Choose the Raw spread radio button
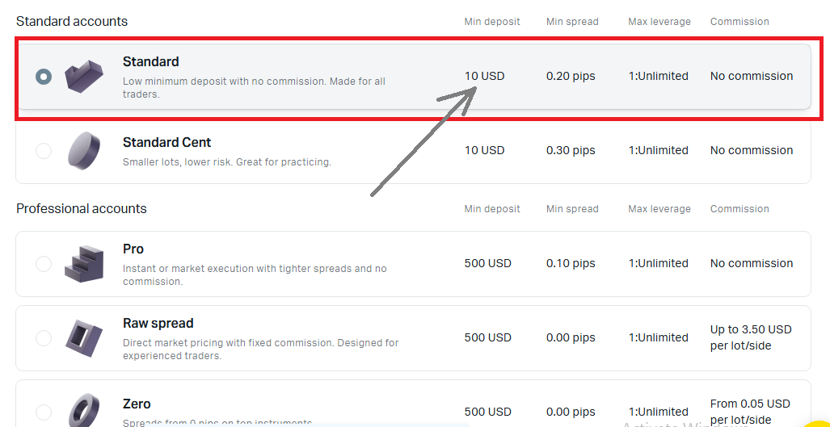 (x=44, y=338)
